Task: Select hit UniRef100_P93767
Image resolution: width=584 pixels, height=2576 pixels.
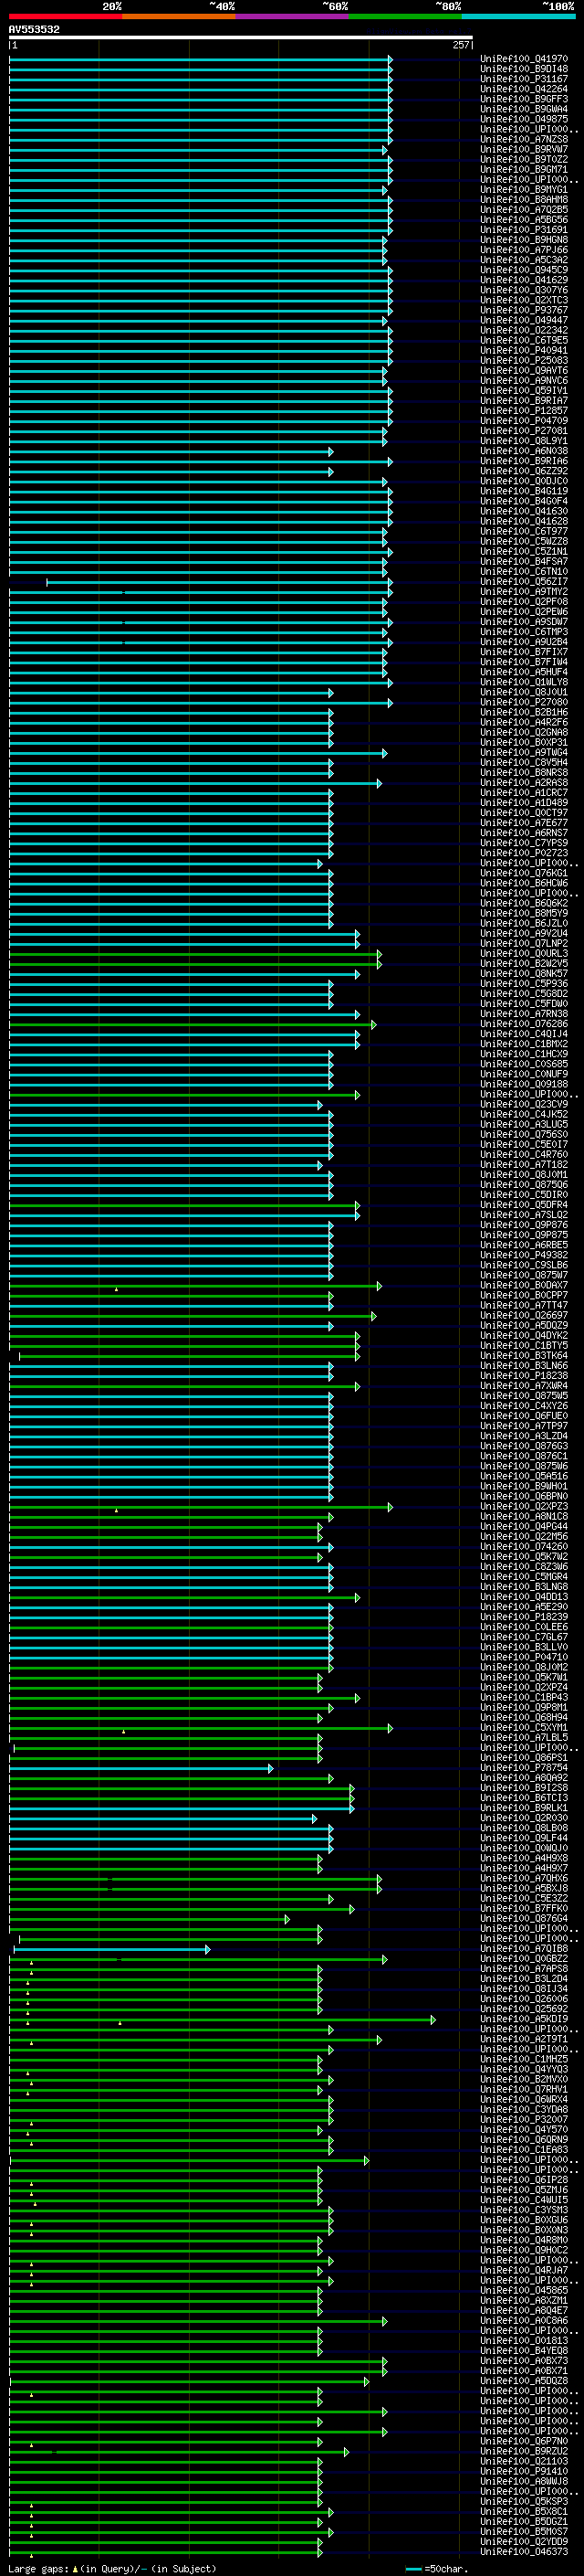Action: click(x=524, y=310)
